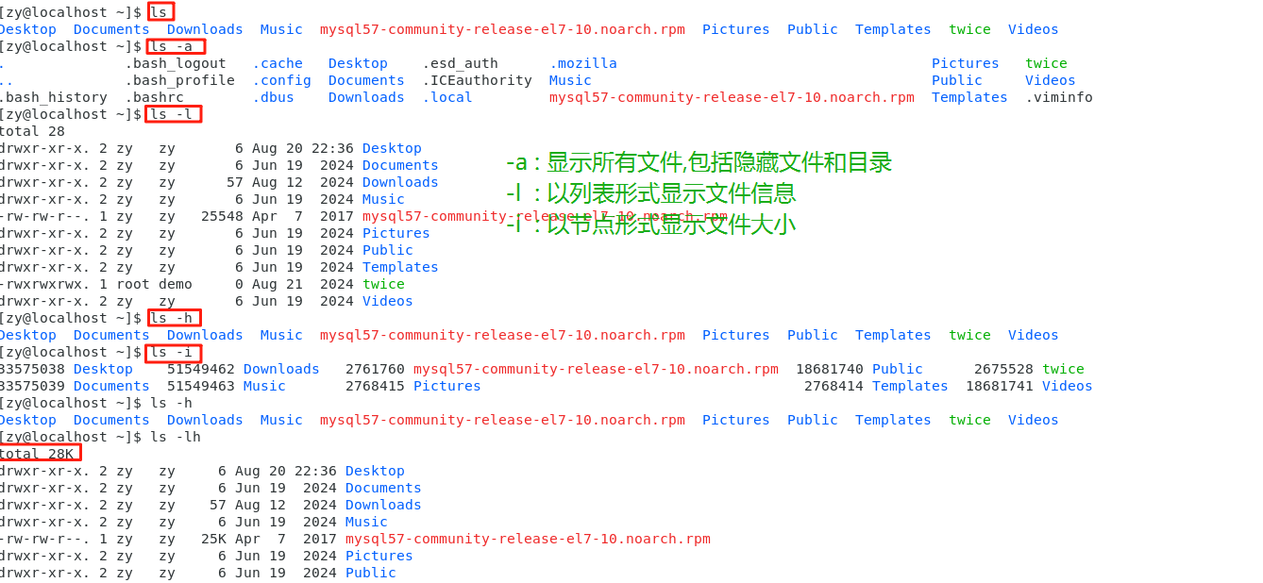Select the .dbus directory name

tap(273, 97)
